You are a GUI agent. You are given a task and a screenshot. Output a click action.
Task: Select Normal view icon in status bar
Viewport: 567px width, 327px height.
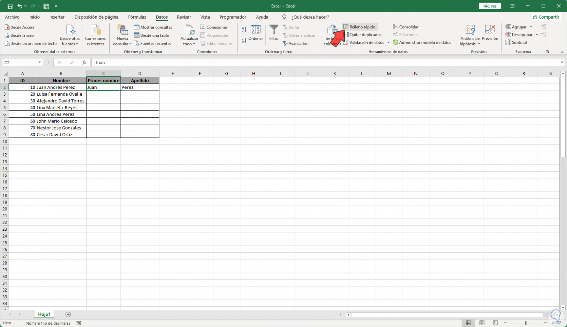[468, 323]
